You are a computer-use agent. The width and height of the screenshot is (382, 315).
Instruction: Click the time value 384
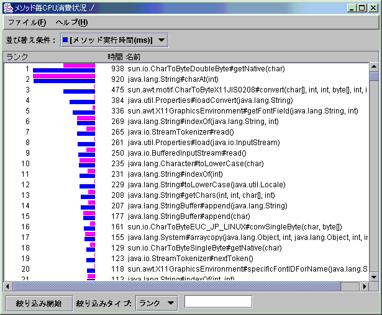pyautogui.click(x=117, y=100)
